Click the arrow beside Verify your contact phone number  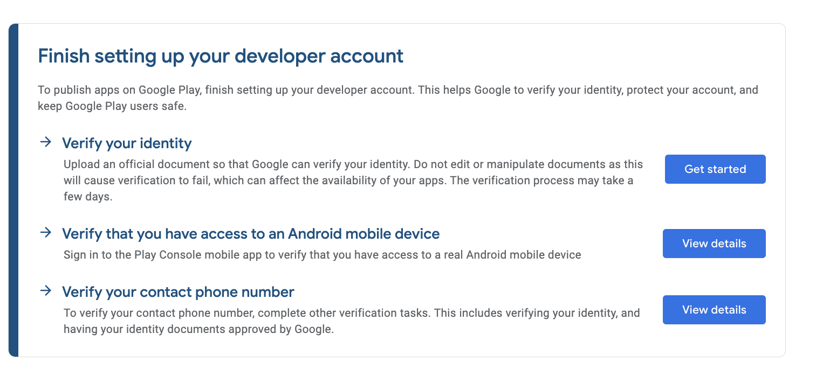[46, 291]
